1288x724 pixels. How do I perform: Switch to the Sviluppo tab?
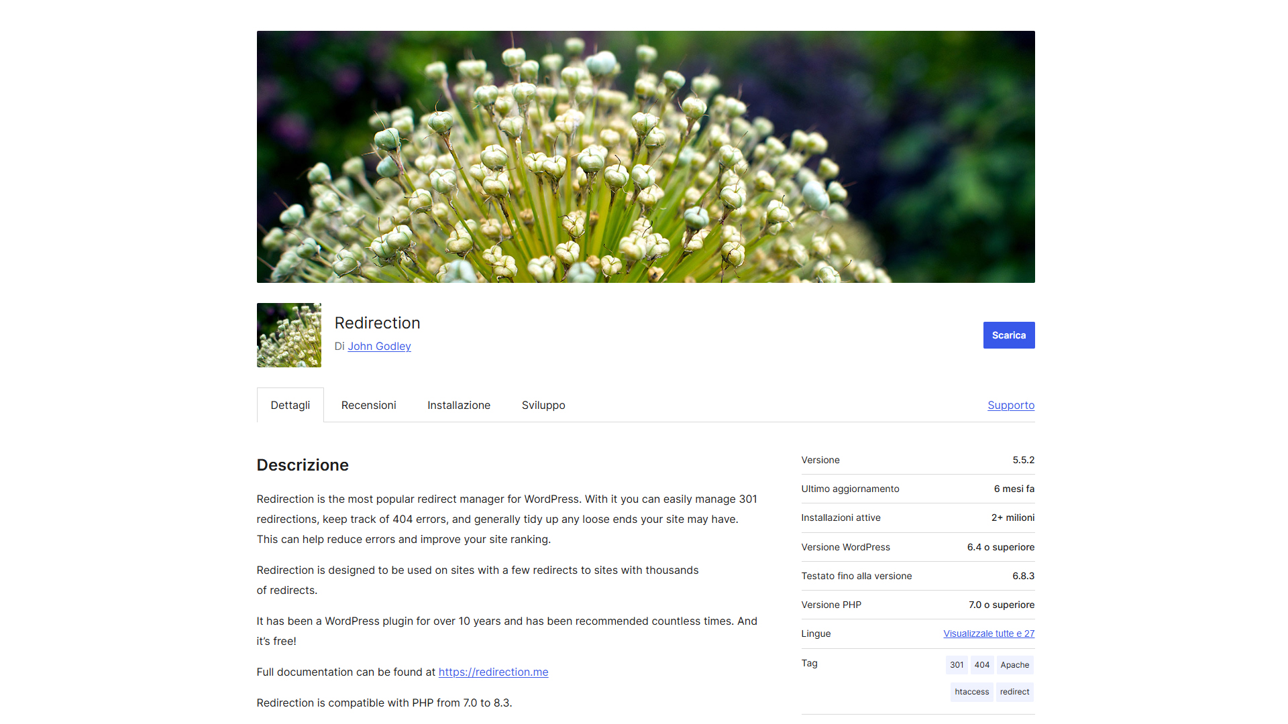coord(543,405)
